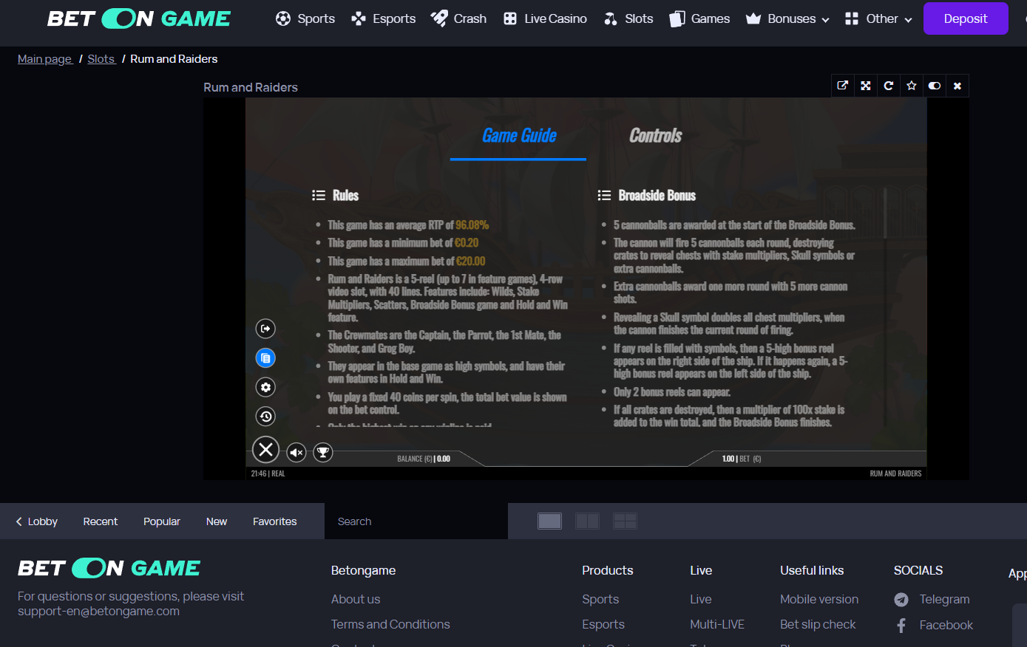Go back to Lobby
The image size is (1027, 647).
[37, 521]
